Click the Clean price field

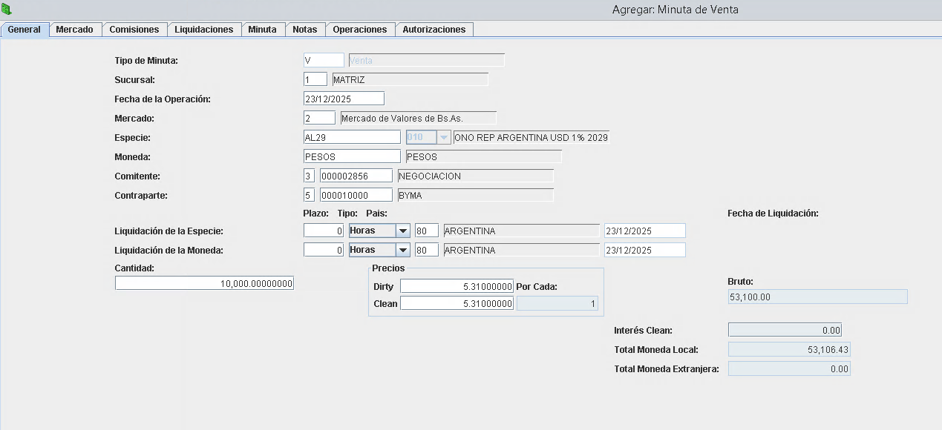(457, 303)
